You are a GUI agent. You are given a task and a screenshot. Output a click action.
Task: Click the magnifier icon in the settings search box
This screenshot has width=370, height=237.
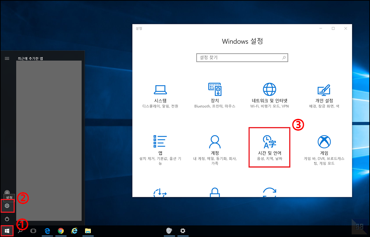click(284, 58)
